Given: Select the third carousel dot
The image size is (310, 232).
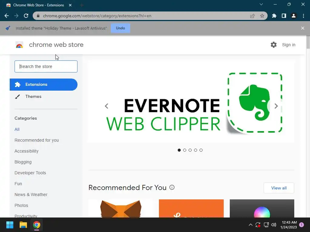Looking at the screenshot, I should [190, 150].
